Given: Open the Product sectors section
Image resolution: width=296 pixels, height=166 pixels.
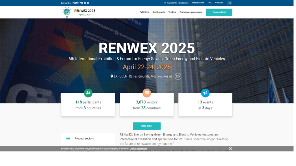Looking at the screenshot, I should tap(88, 139).
